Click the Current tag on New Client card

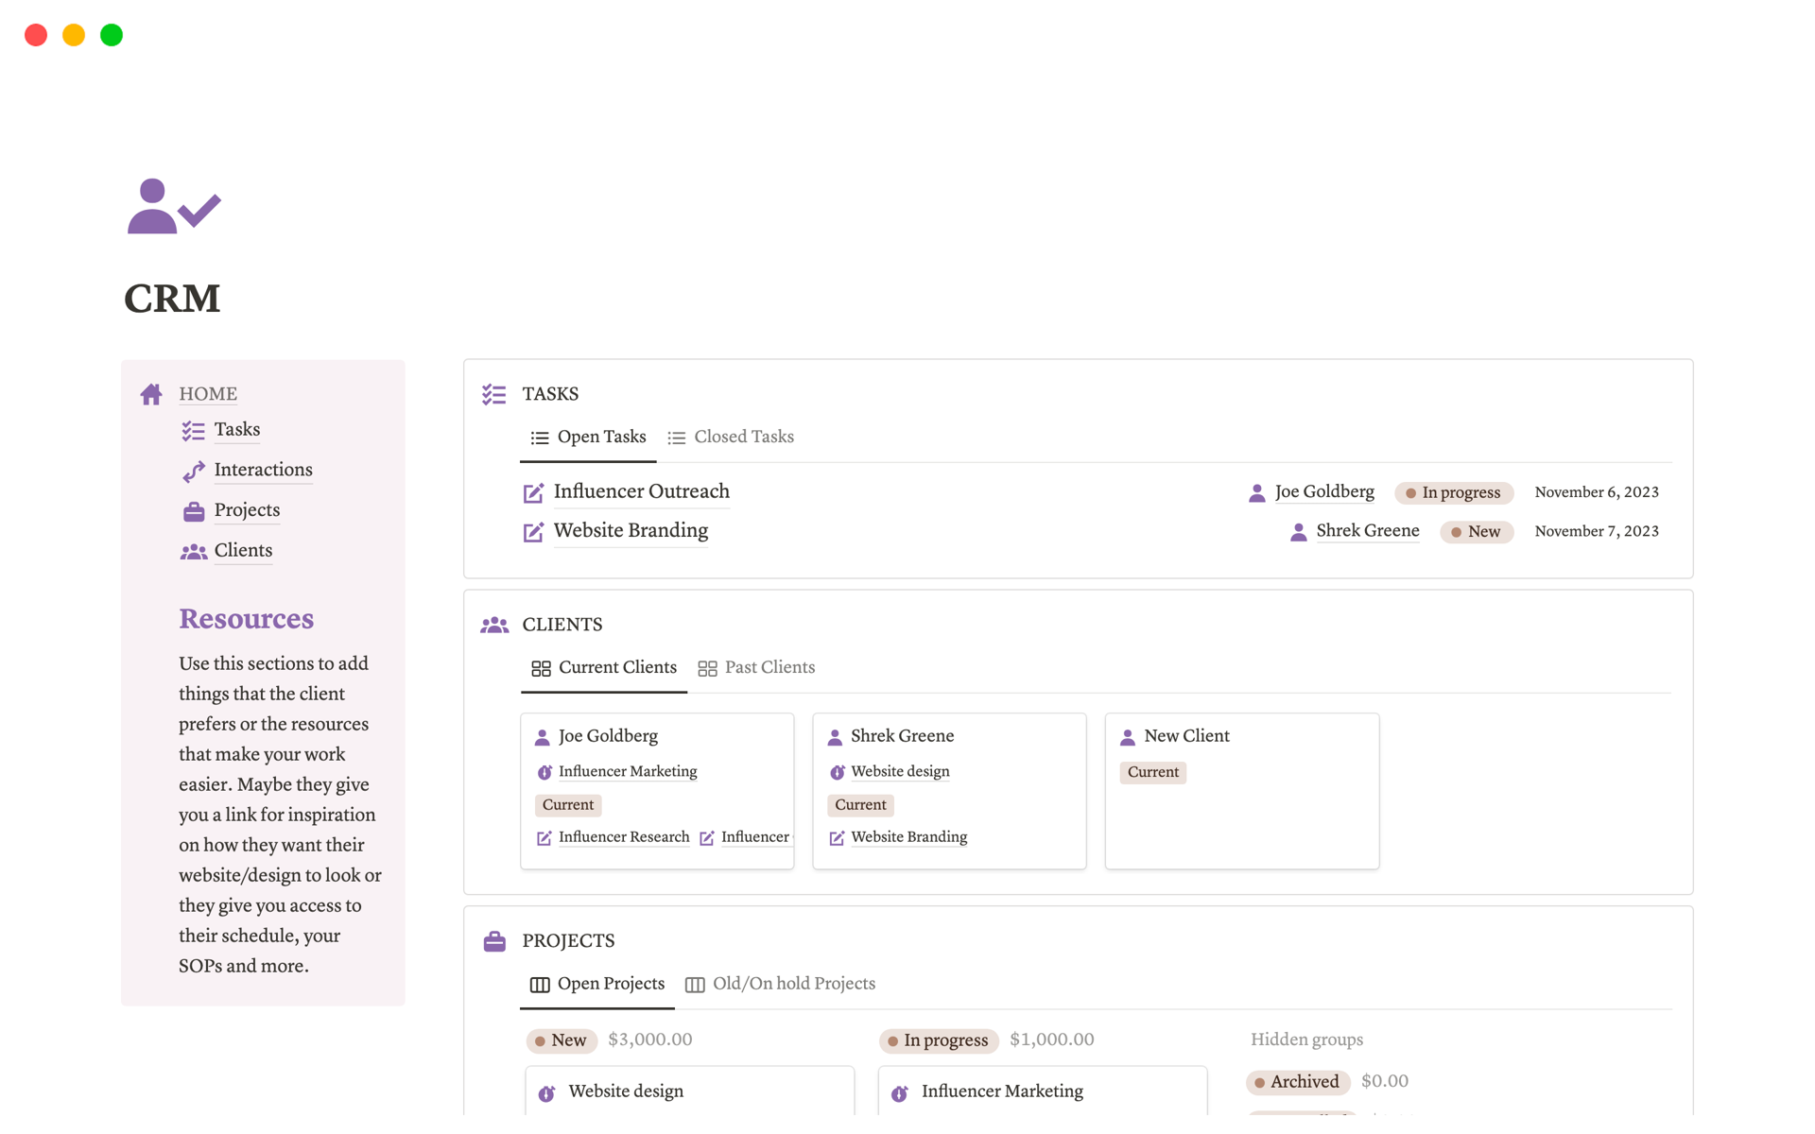tap(1152, 772)
